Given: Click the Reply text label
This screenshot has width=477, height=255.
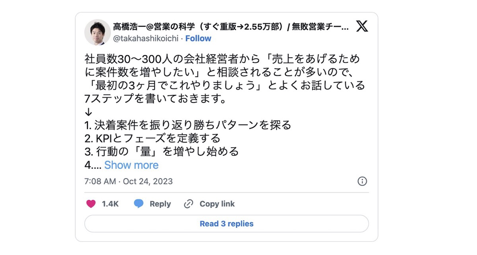Looking at the screenshot, I should pos(160,204).
